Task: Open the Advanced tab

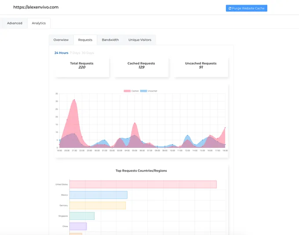Action: point(15,23)
